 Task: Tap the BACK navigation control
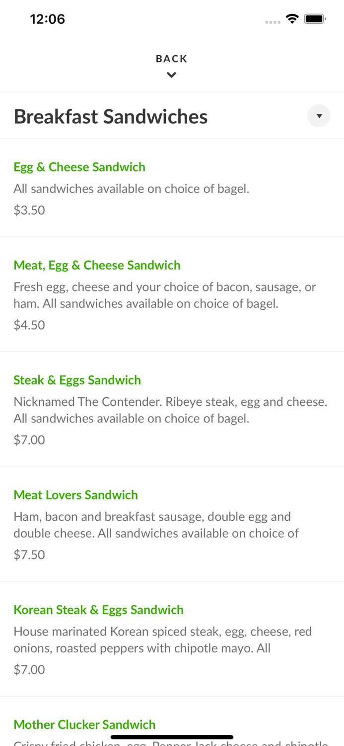172,58
